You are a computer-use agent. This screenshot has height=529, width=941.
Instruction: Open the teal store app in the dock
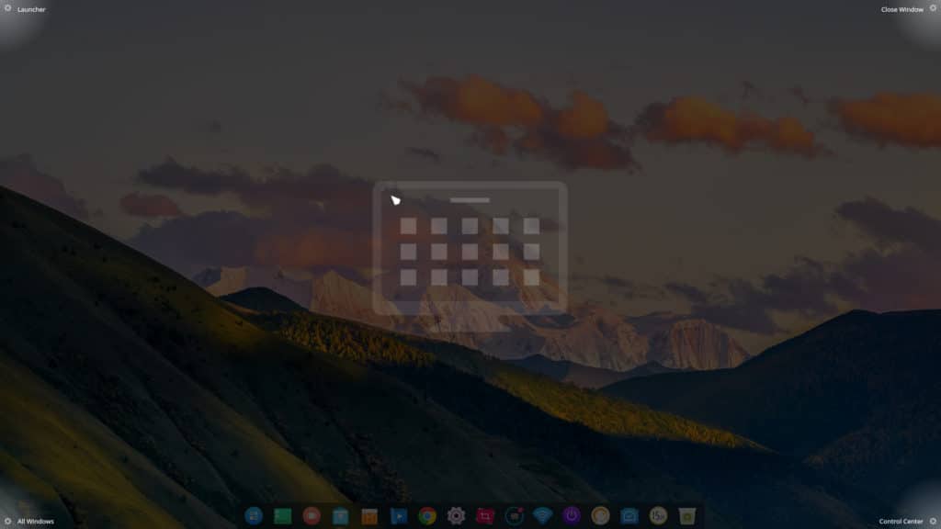[x=340, y=516]
